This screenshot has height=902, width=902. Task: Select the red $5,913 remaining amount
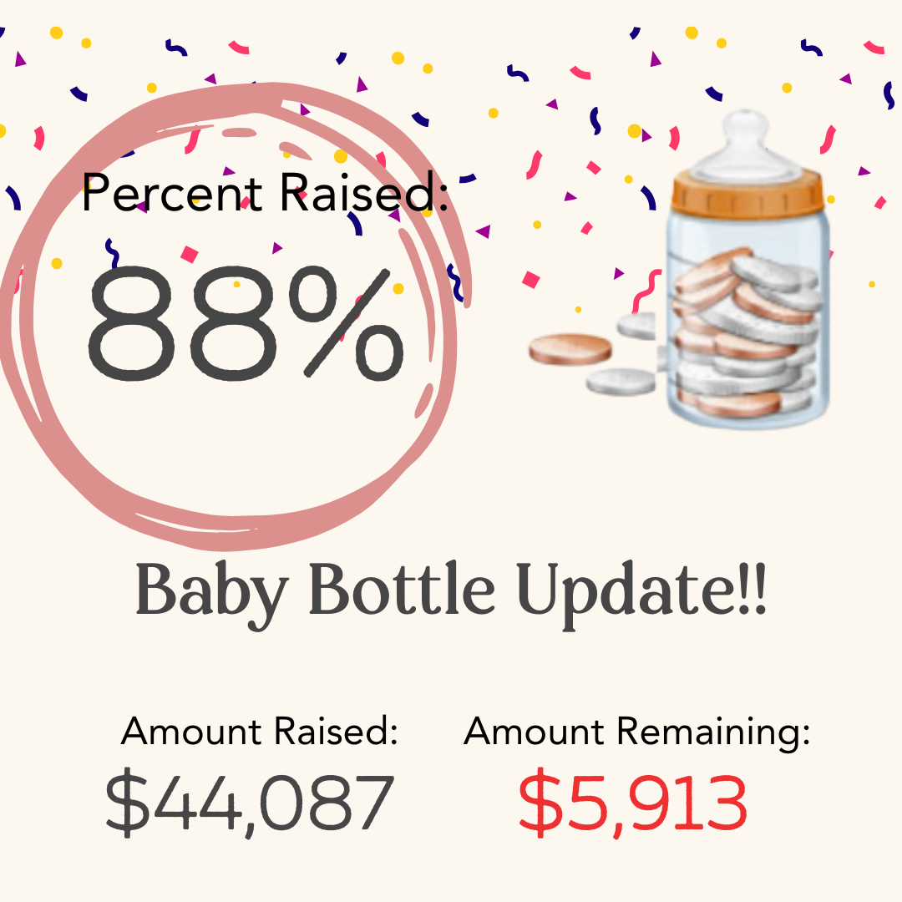pos(632,803)
